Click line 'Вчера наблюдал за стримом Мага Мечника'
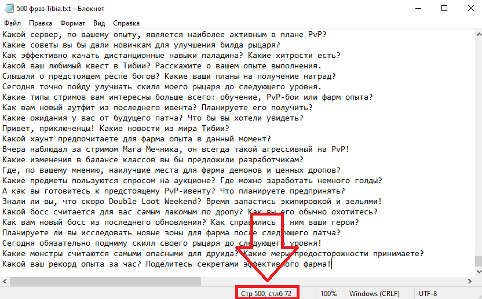 click(x=176, y=149)
